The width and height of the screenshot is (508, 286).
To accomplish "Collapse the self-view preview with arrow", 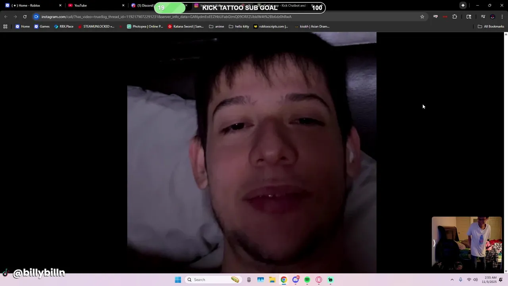I will click(x=434, y=243).
